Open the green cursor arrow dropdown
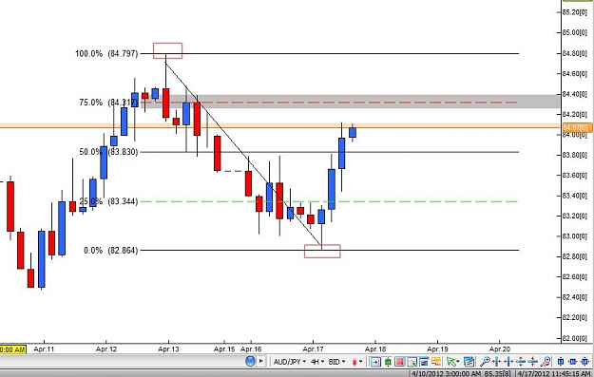The height and width of the screenshot is (377, 594). tap(452, 362)
